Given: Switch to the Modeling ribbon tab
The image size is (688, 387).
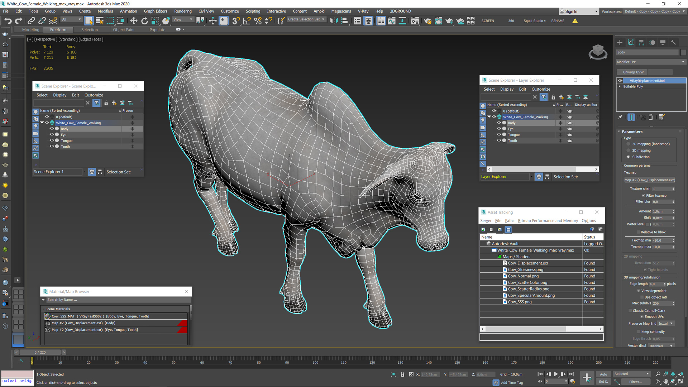Looking at the screenshot, I should 31,30.
